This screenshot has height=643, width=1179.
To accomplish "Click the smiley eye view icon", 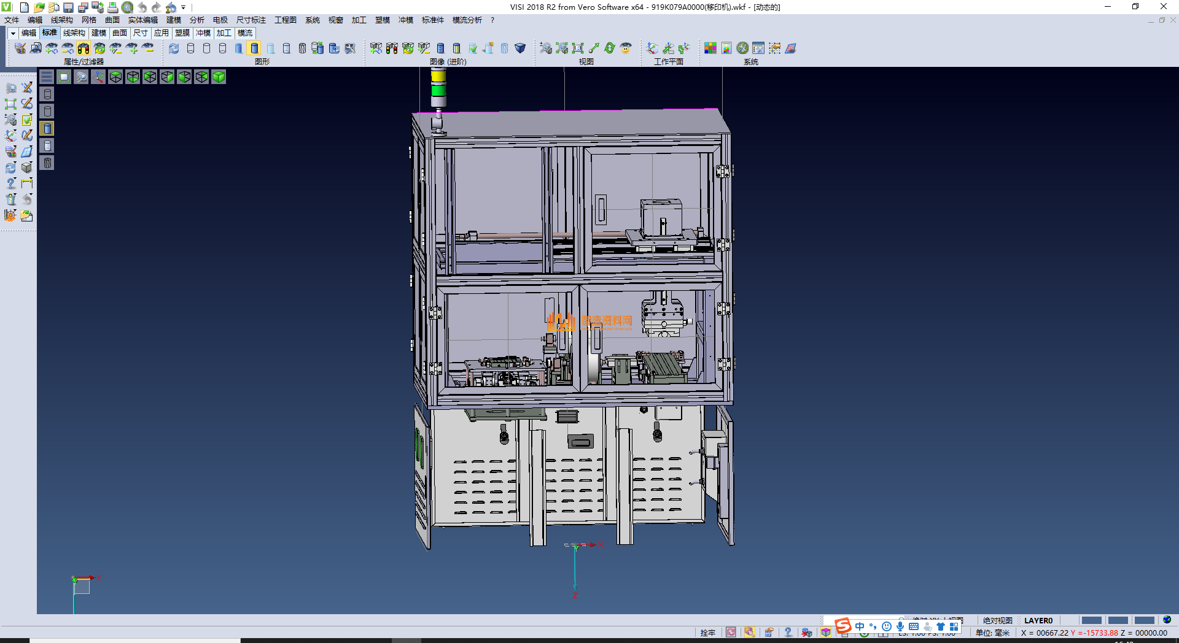I will pyautogui.click(x=626, y=48).
